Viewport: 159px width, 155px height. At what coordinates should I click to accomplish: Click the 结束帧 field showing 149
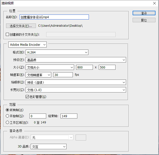69,116
